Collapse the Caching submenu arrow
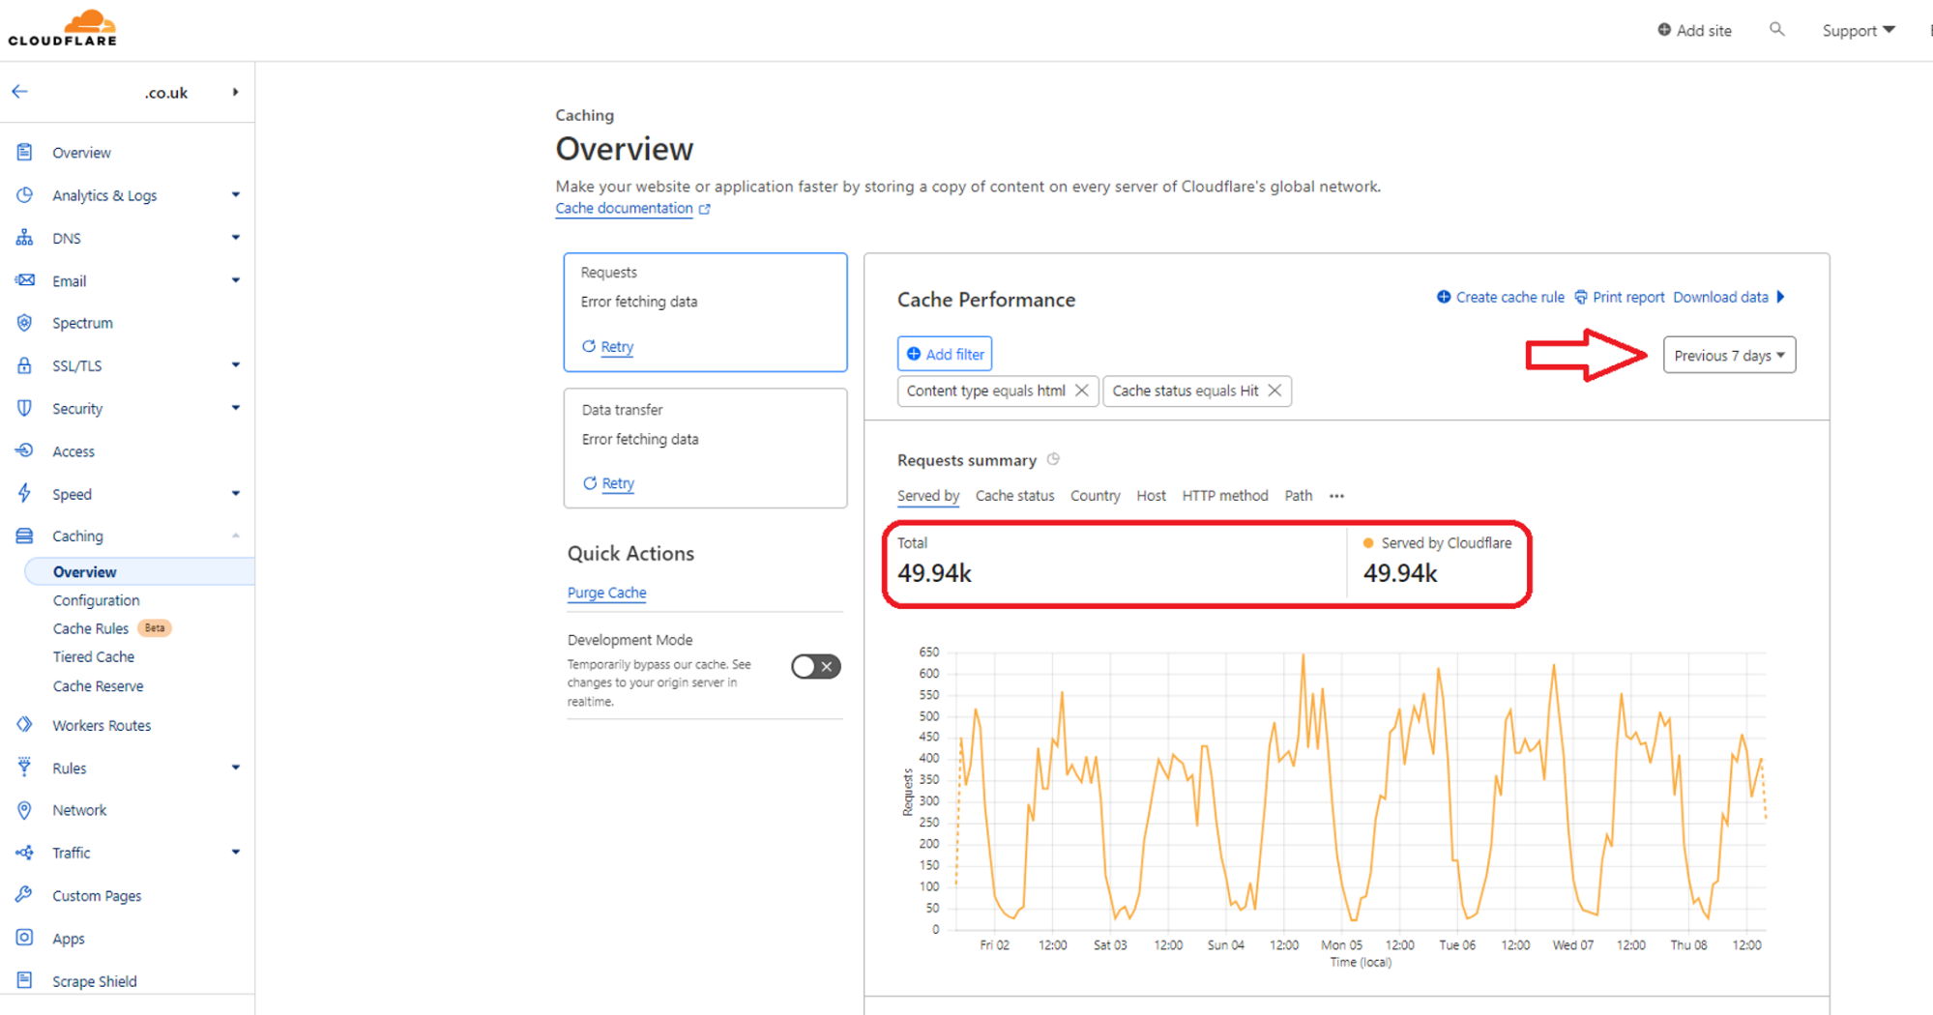Screen dimensions: 1933x1015 [235, 536]
